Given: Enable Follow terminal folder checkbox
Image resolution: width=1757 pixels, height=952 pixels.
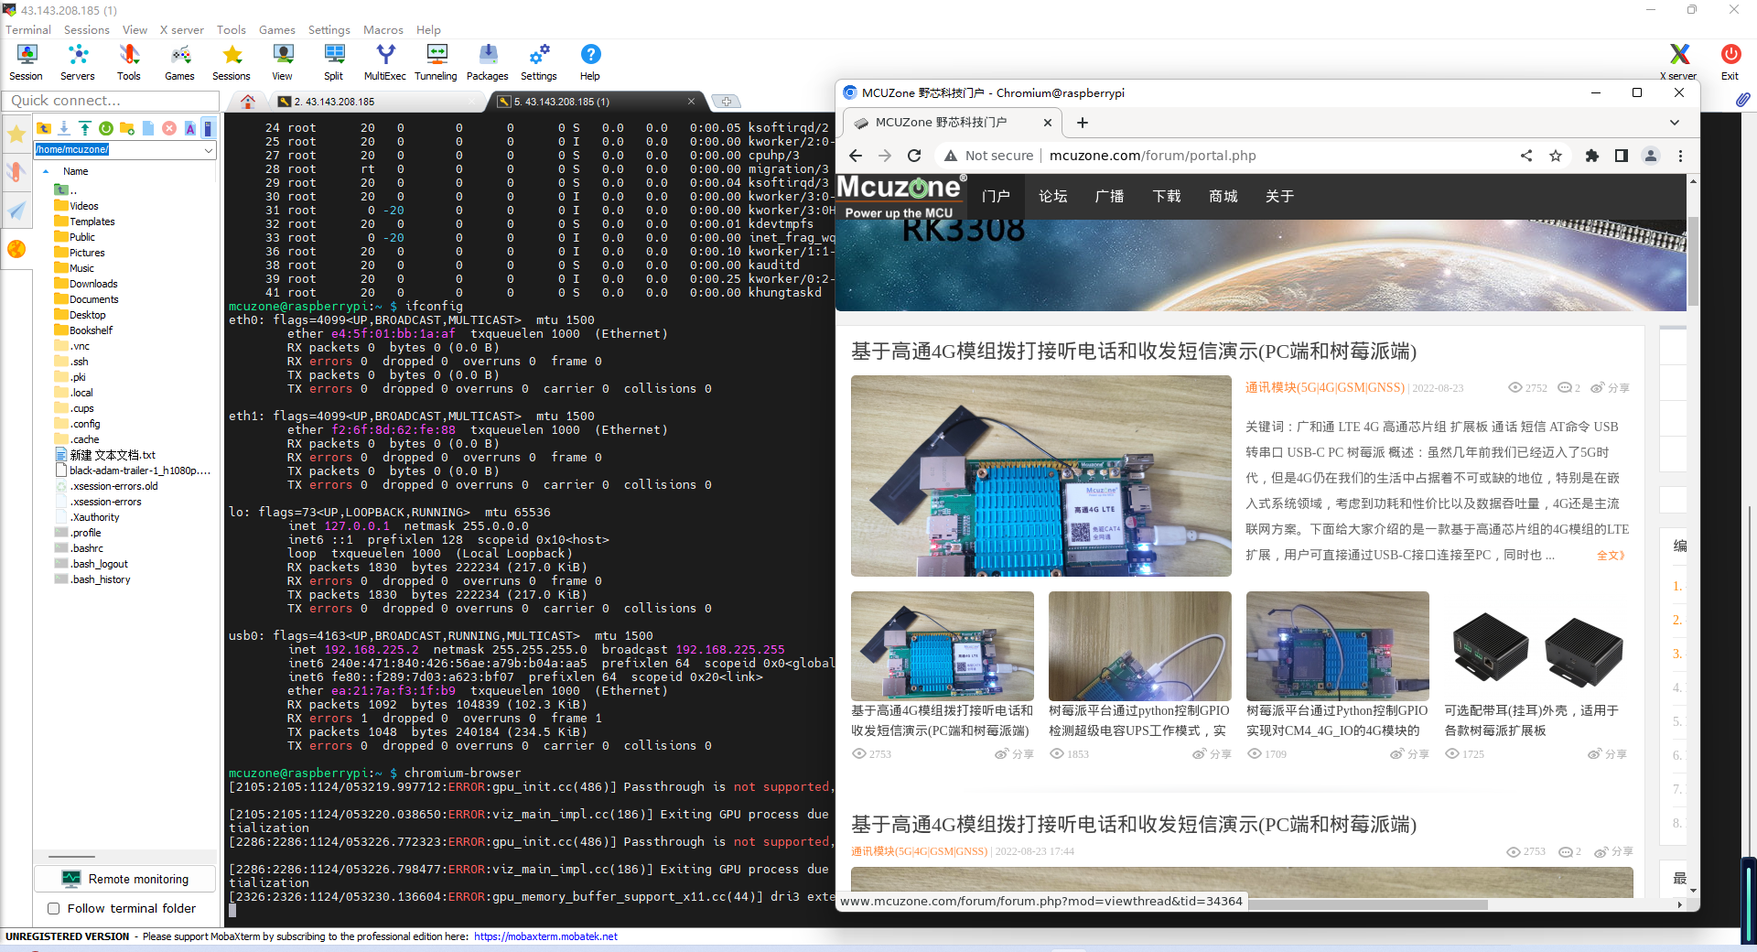Looking at the screenshot, I should click(54, 908).
